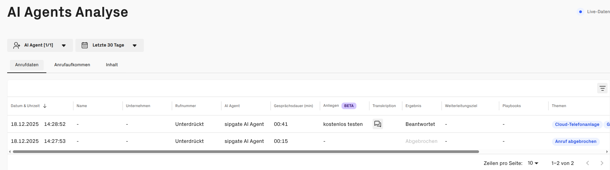This screenshot has height=170, width=610.
Task: Click the calendar icon in date filter
Action: (x=85, y=45)
